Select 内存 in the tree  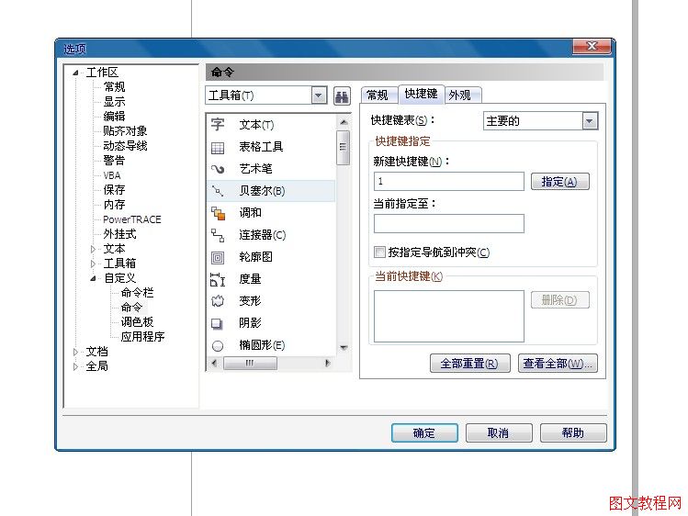(x=114, y=205)
